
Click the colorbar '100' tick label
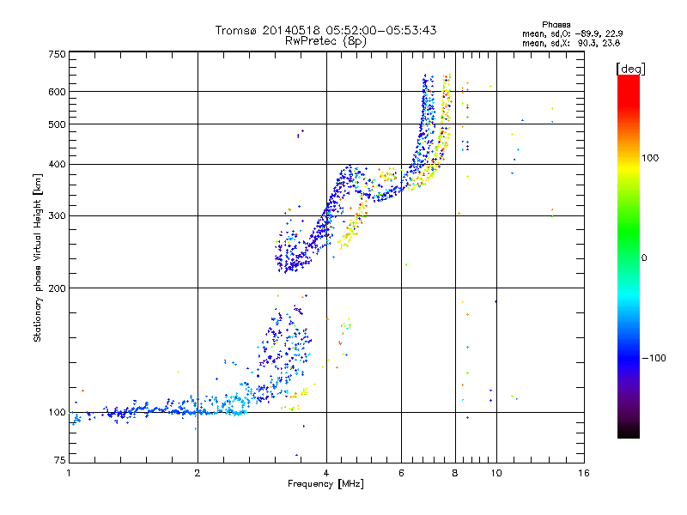click(x=650, y=158)
